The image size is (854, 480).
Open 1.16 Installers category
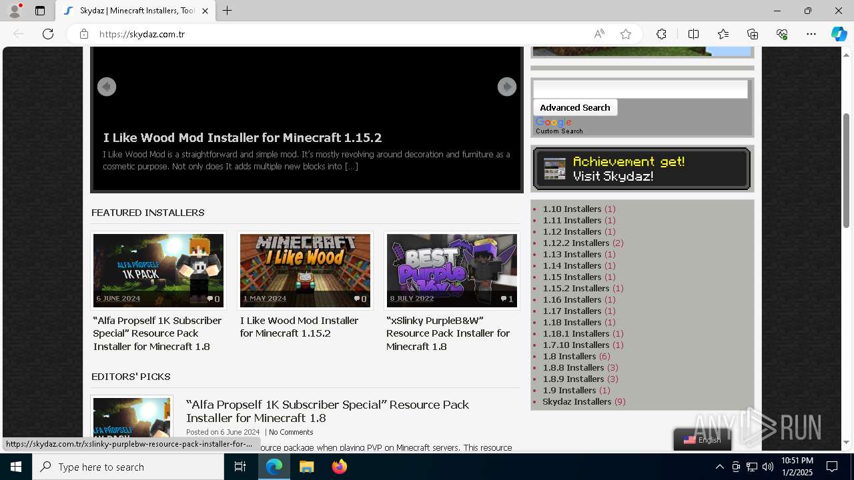click(x=572, y=299)
